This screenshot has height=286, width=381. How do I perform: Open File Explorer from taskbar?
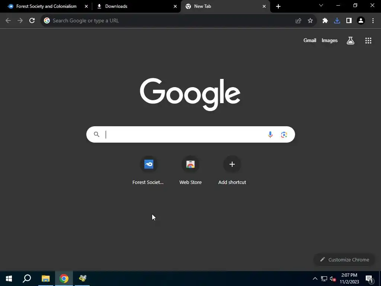click(x=45, y=279)
